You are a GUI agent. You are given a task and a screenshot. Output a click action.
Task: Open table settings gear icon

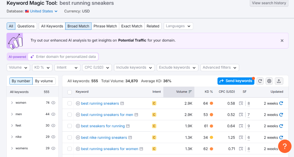click(x=269, y=81)
